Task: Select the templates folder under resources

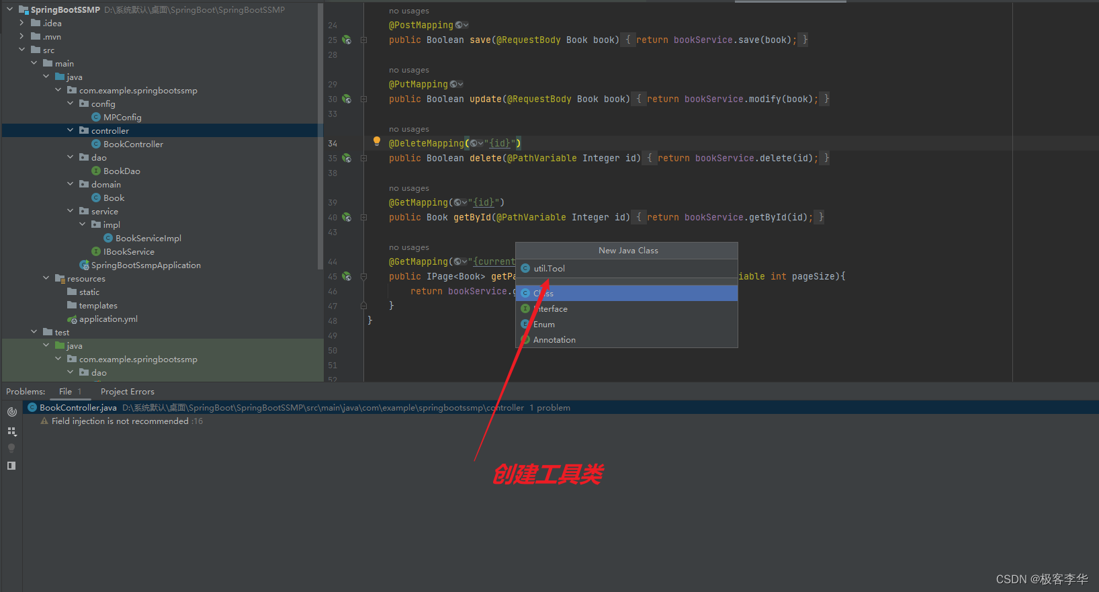Action: [98, 305]
